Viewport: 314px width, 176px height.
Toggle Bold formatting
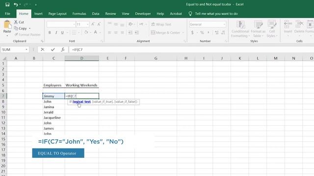click(50, 33)
